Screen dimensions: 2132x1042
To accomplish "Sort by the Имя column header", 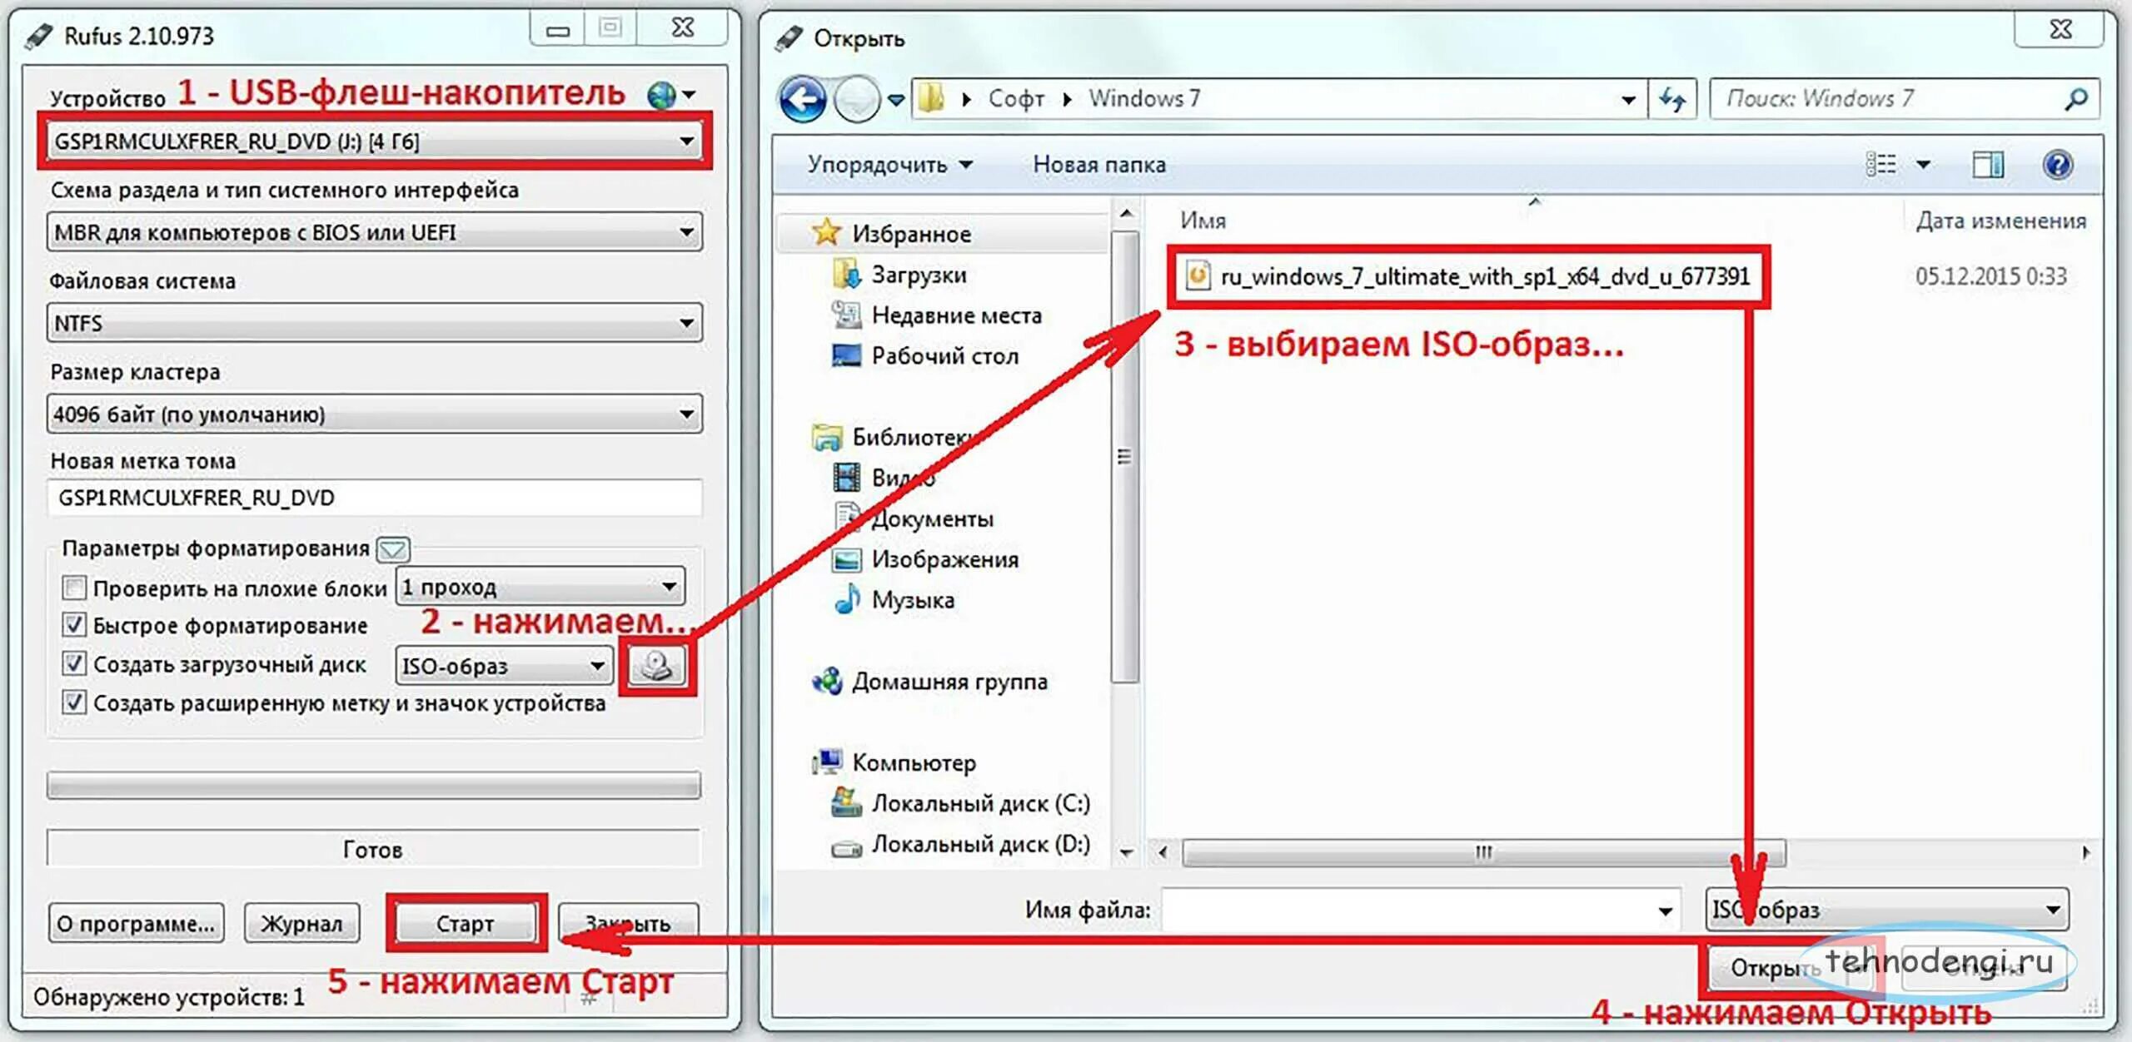I will pos(1203,221).
